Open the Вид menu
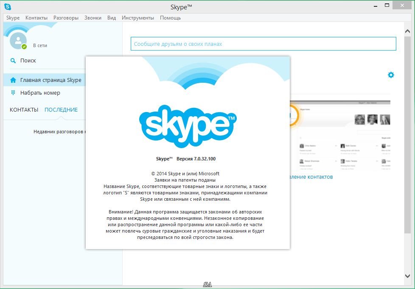Viewport: 415px width, 289px height. point(112,18)
